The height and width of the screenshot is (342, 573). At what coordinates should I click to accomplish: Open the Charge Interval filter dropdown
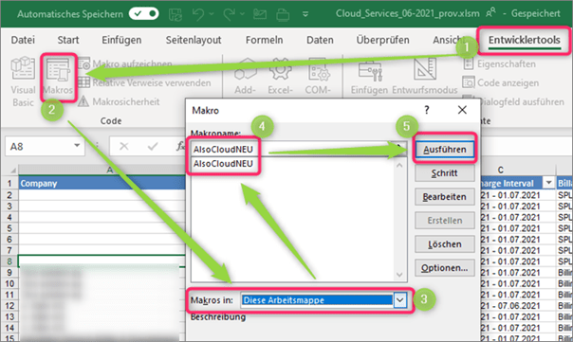pyautogui.click(x=548, y=182)
